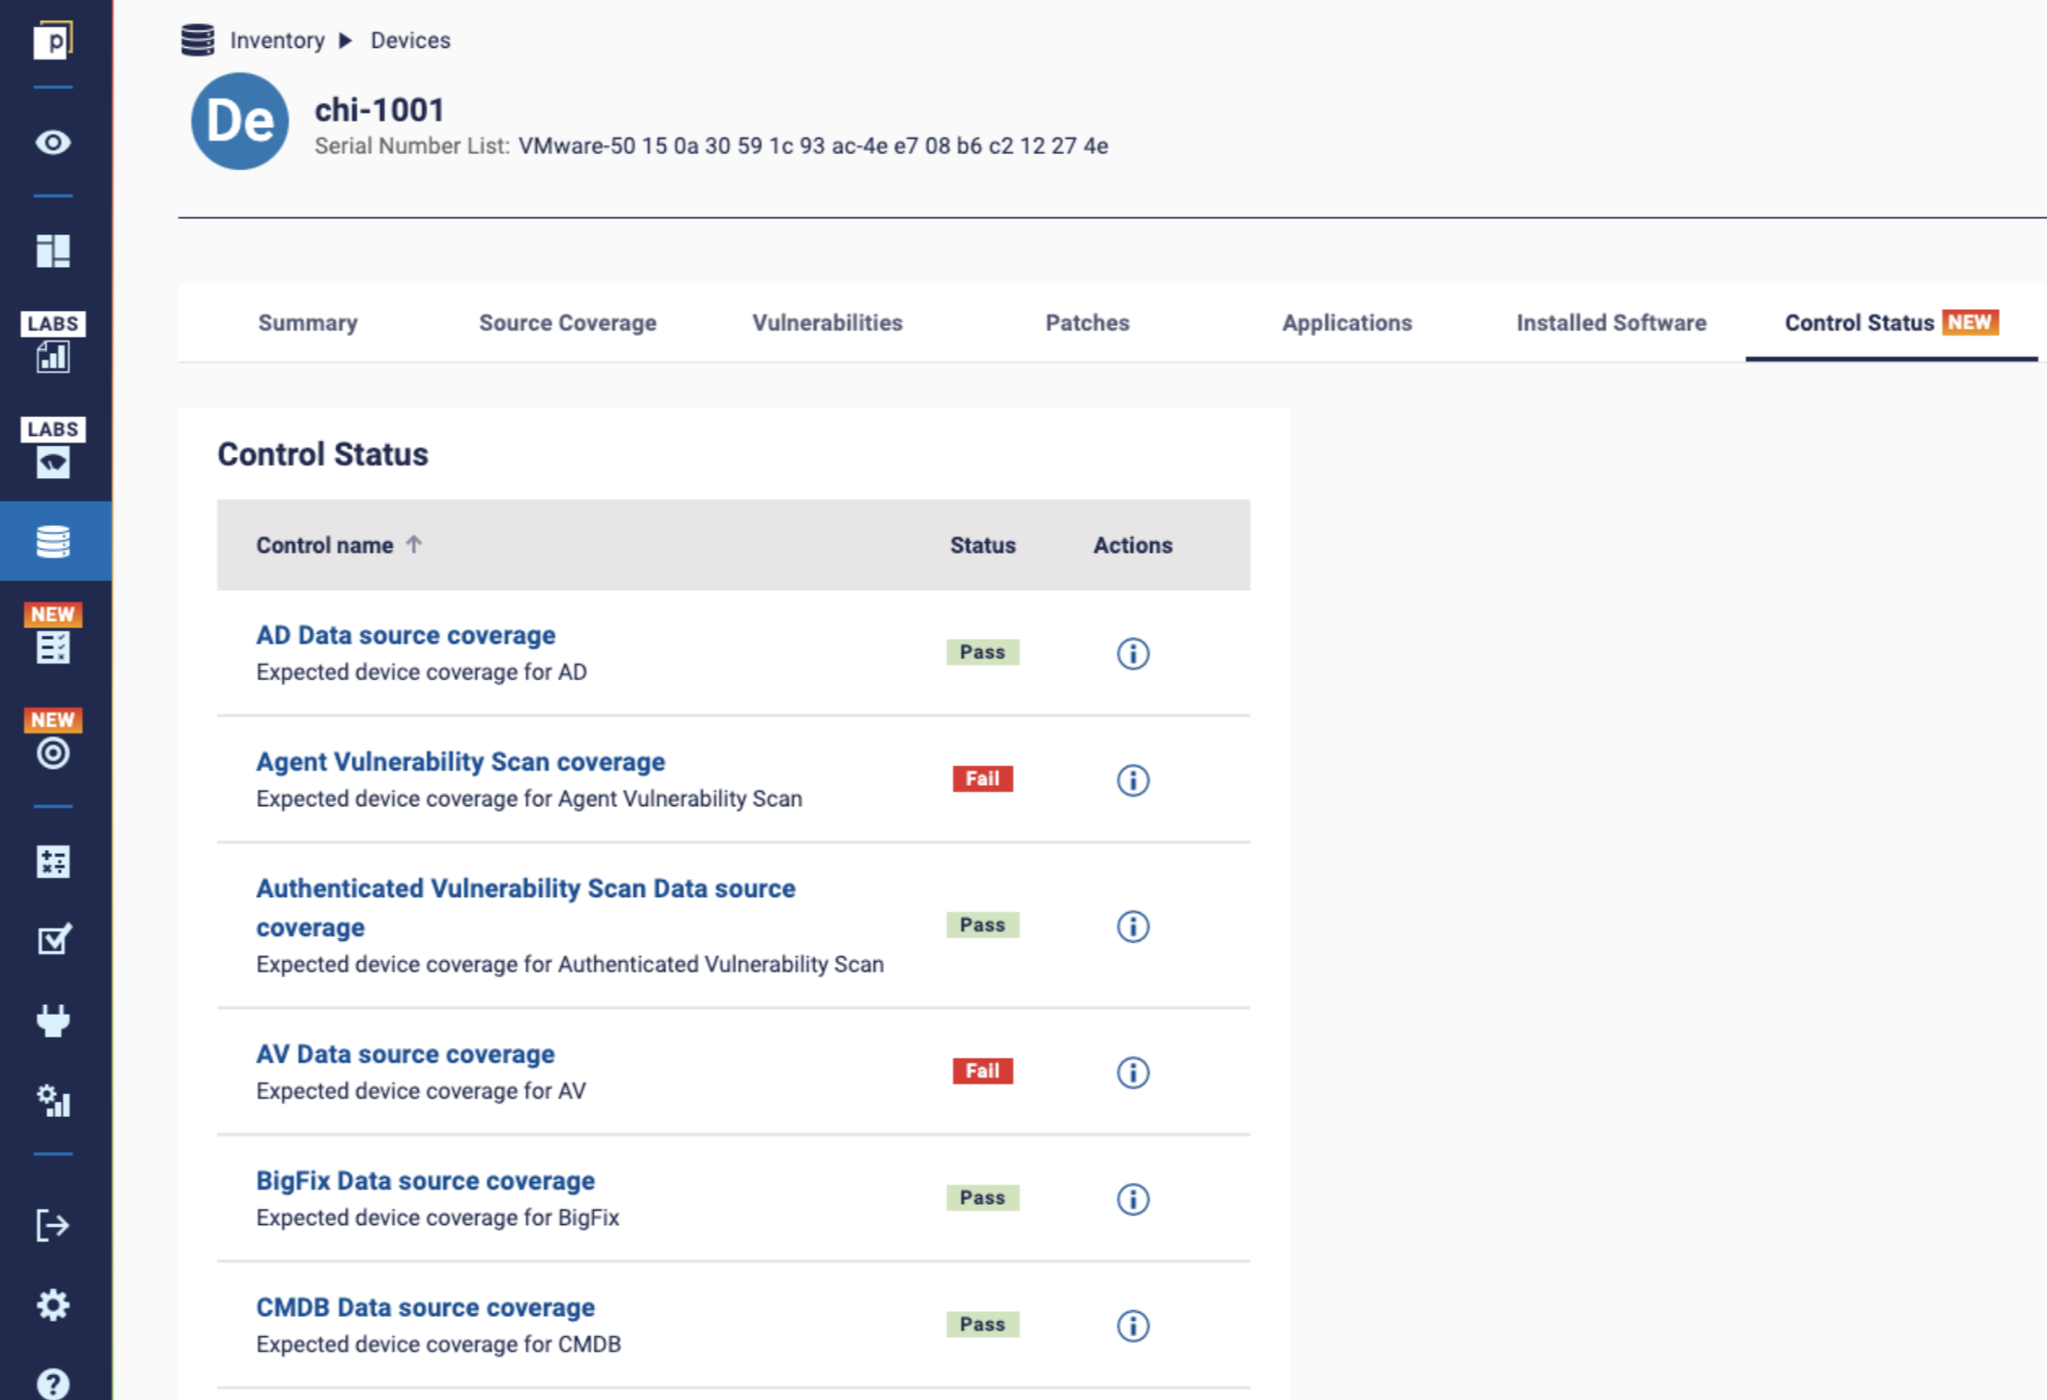Switch to the Patches tab

coord(1088,323)
